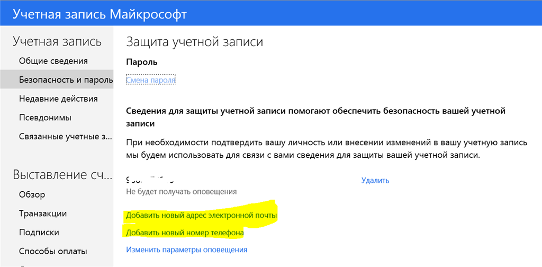This screenshot has height=267, width=542.
Task: Click the Учетная запись Майкрософт header title
Action: point(100,14)
